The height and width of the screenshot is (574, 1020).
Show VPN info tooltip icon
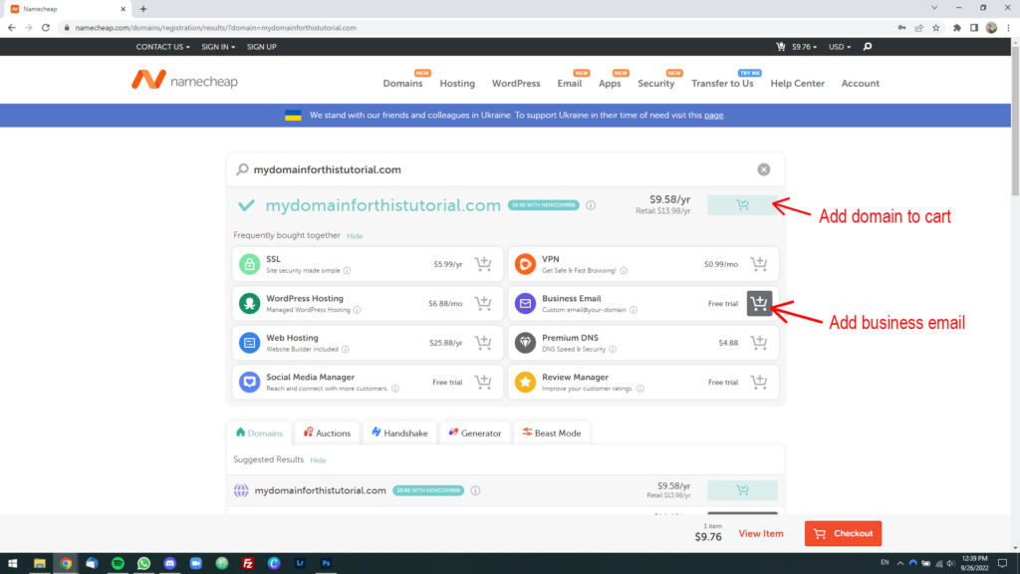624,271
